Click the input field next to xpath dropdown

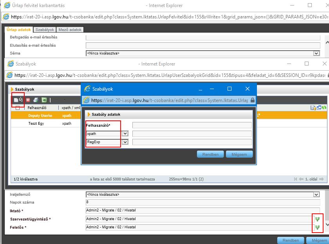pos(192,134)
